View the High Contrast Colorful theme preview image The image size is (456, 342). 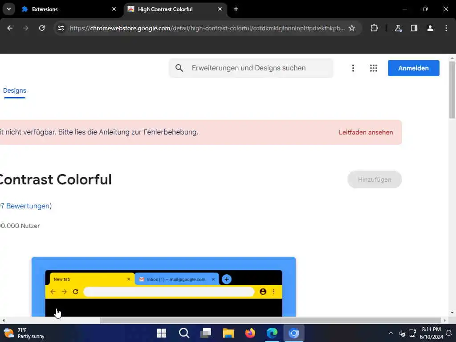coord(163,287)
